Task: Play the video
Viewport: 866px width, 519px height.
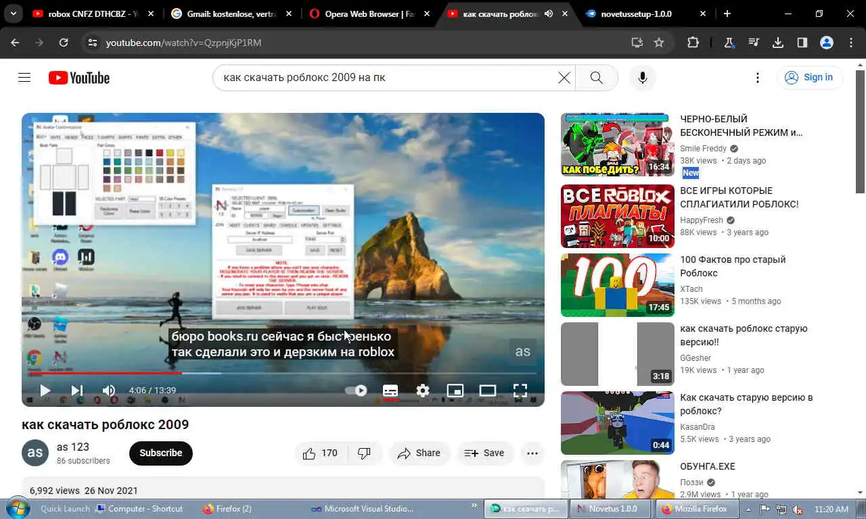Action: (x=45, y=391)
